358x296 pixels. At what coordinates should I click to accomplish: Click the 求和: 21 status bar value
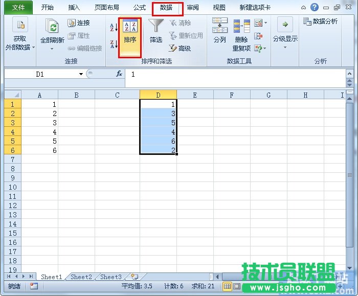click(203, 286)
